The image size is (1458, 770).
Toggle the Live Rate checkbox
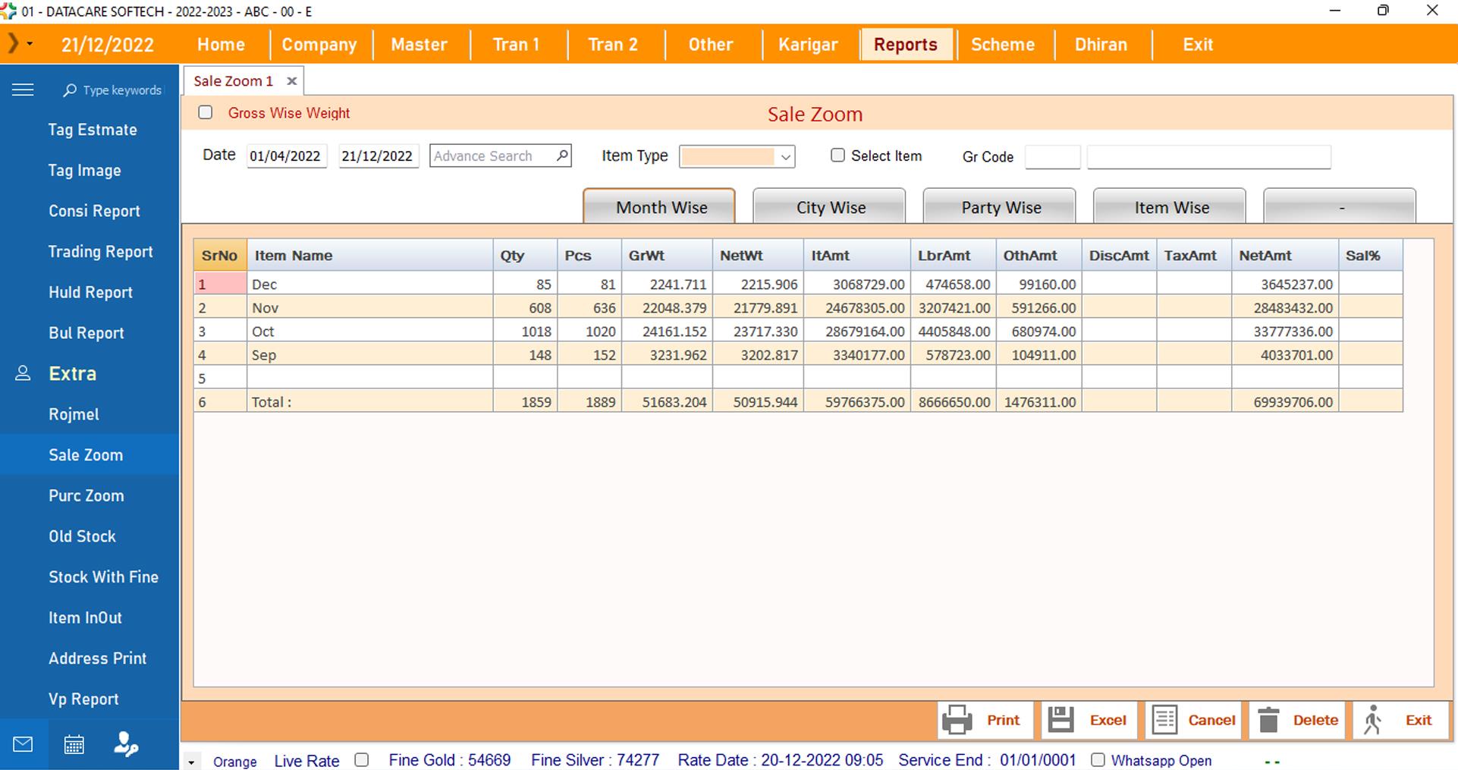[x=362, y=760]
